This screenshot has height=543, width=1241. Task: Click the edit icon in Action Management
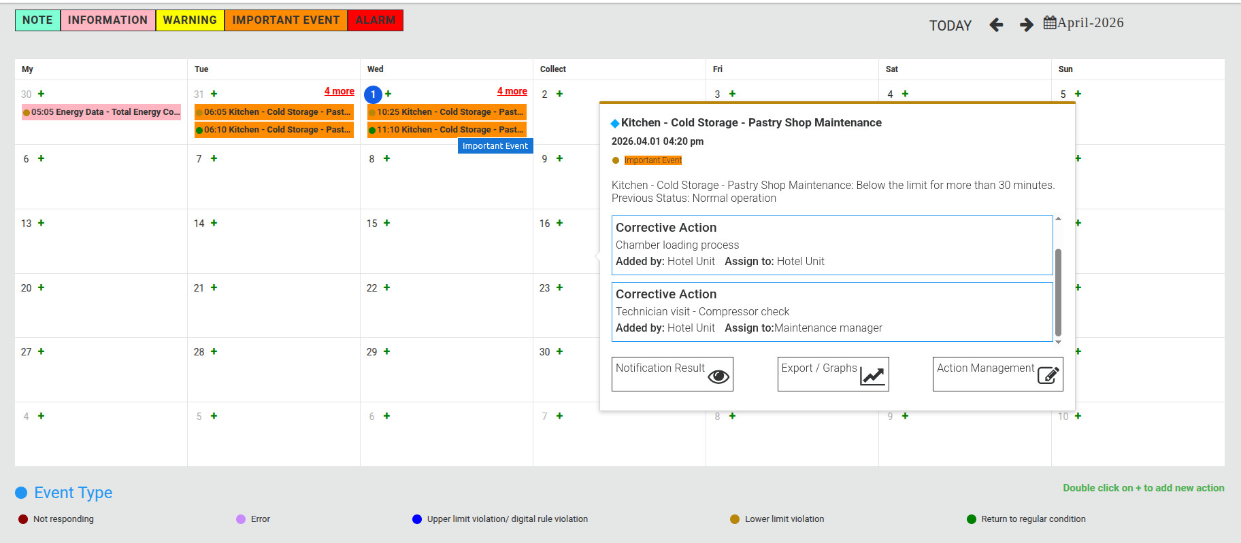[x=1048, y=375]
